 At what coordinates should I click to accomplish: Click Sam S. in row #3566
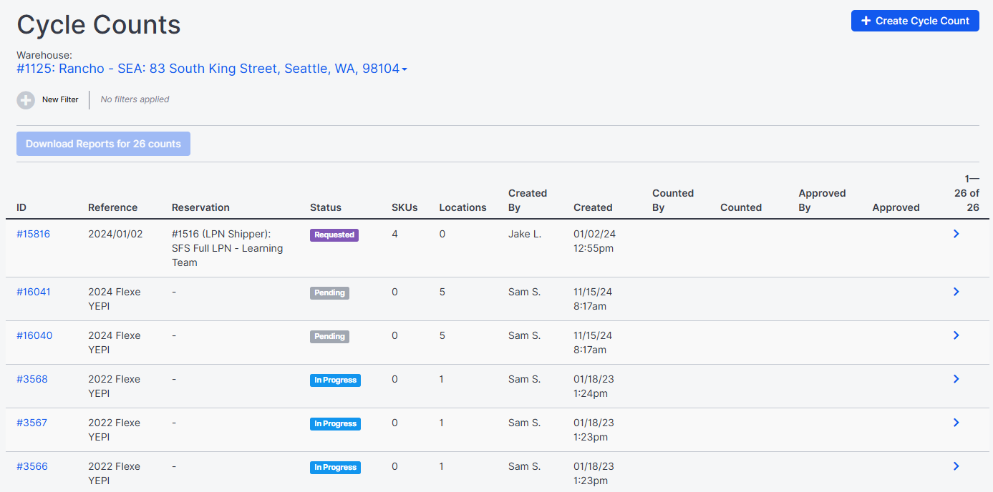tap(524, 466)
